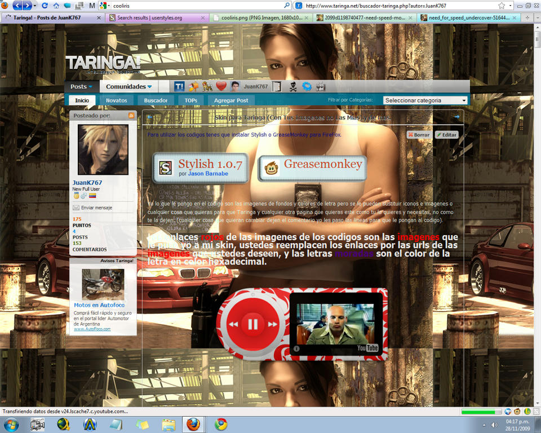Open history dropdown beside navigation arrows

pyautogui.click(x=35, y=6)
